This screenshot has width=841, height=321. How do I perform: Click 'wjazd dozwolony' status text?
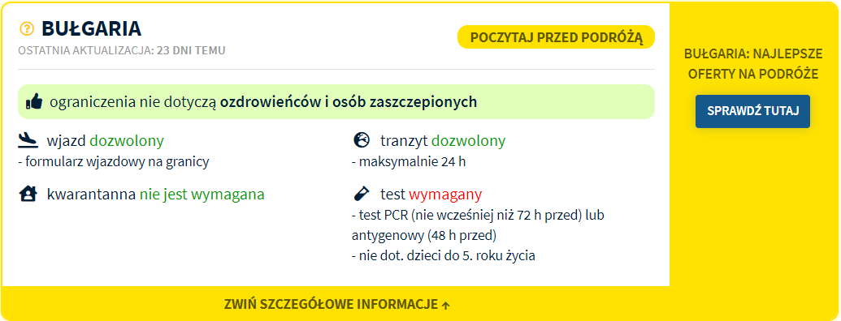[x=105, y=141]
